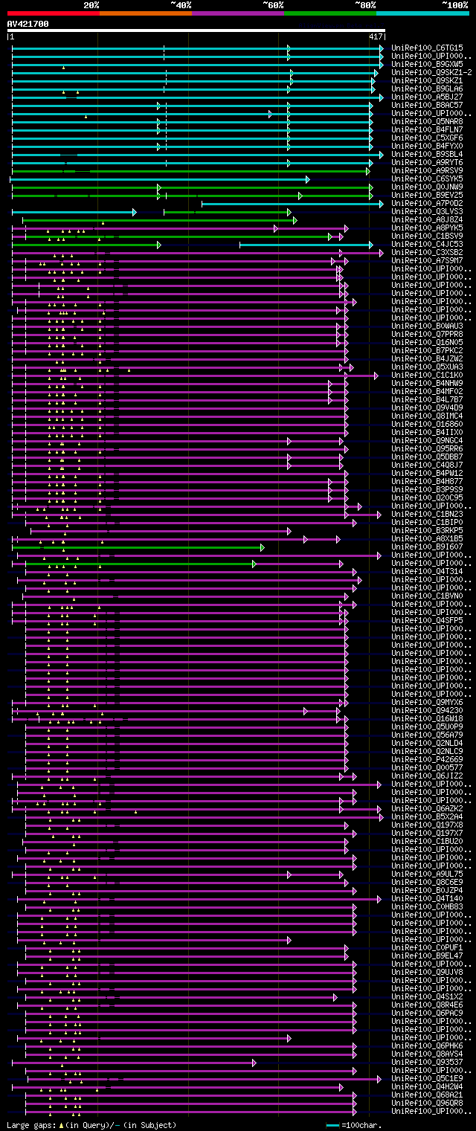Select the UniRef100_B0WAU3 label
Image resolution: width=476 pixels, height=1131 pixels.
coord(426,326)
